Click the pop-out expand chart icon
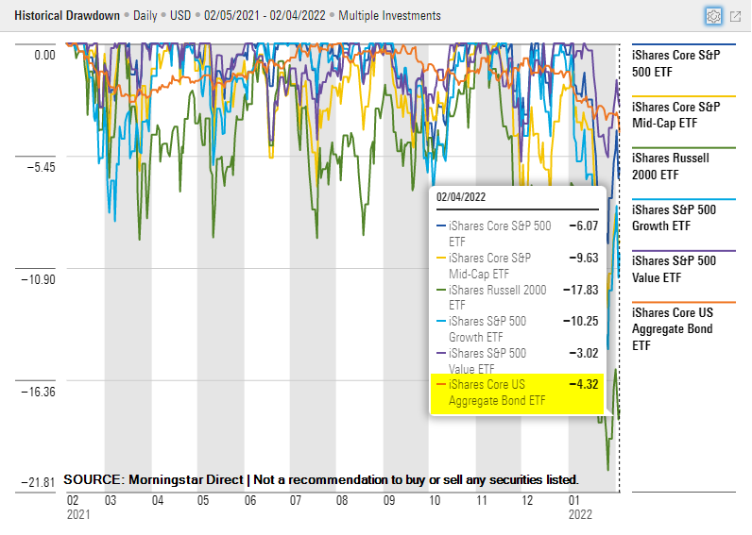 [x=735, y=16]
